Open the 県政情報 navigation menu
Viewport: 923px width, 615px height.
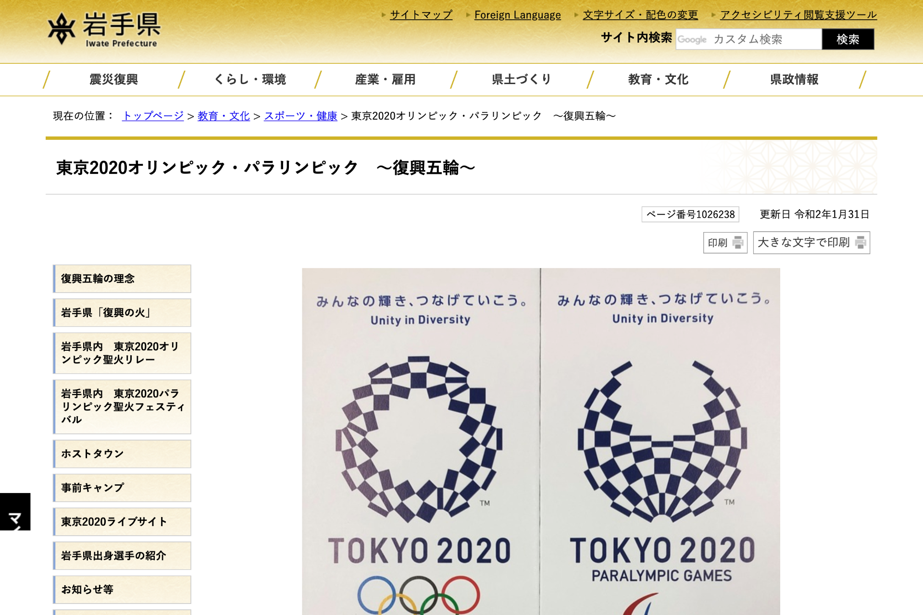[x=794, y=79]
